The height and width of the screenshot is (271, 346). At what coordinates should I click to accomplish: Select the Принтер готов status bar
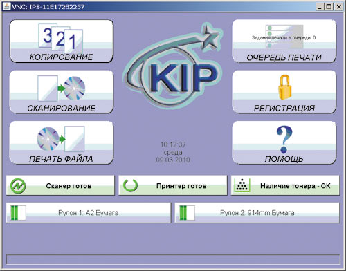click(x=173, y=185)
